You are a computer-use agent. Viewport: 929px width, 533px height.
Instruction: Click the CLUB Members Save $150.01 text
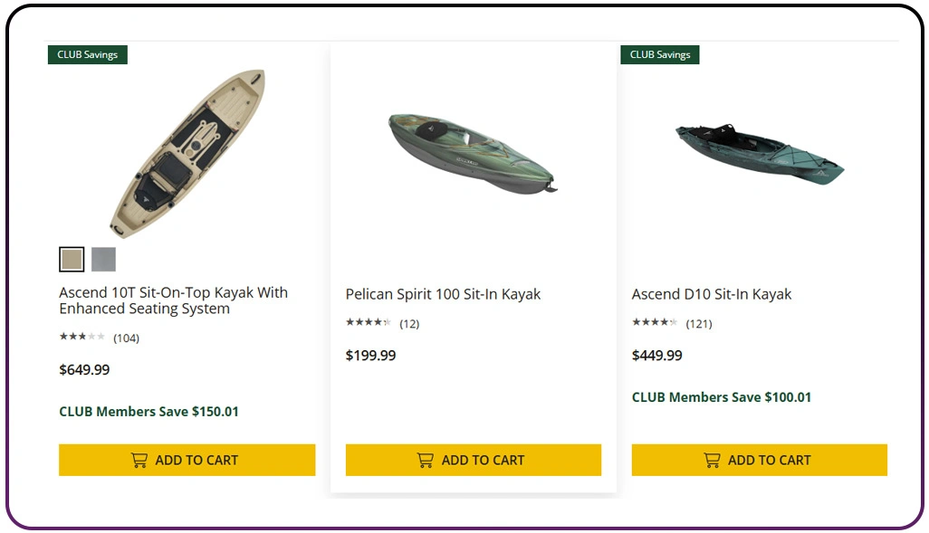click(x=149, y=411)
